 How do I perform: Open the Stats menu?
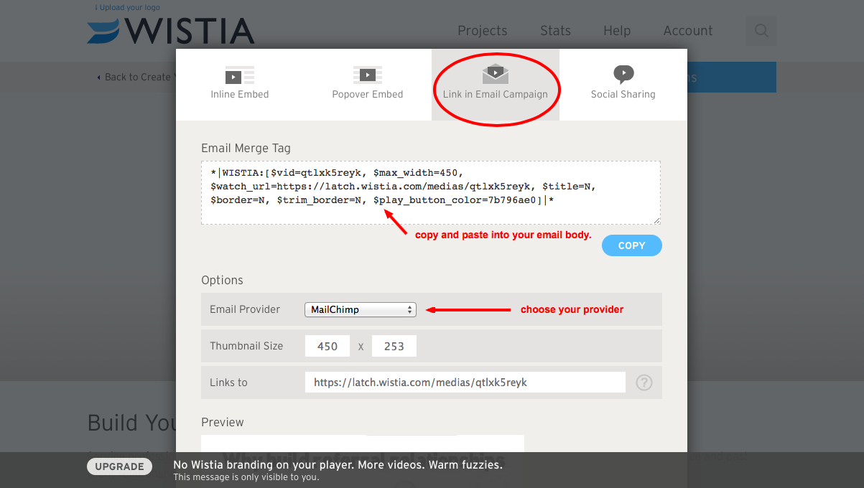(555, 31)
